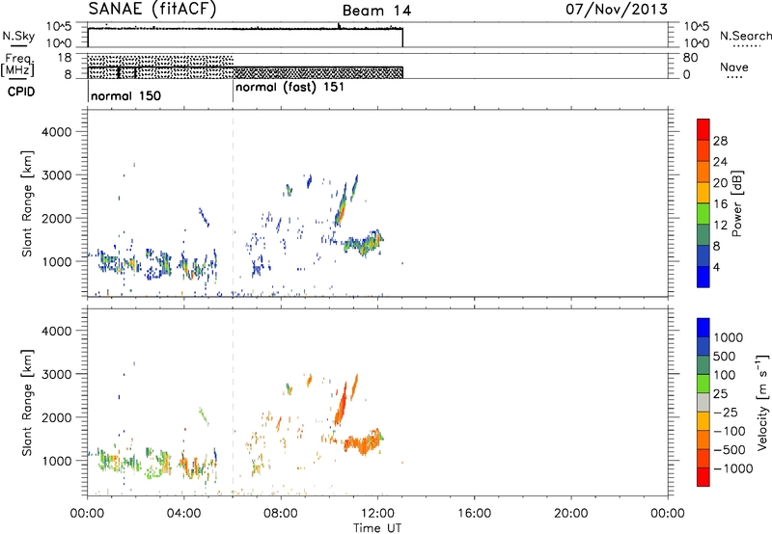Click the 08:00 time axis label
This screenshot has width=772, height=534.
coord(280,514)
